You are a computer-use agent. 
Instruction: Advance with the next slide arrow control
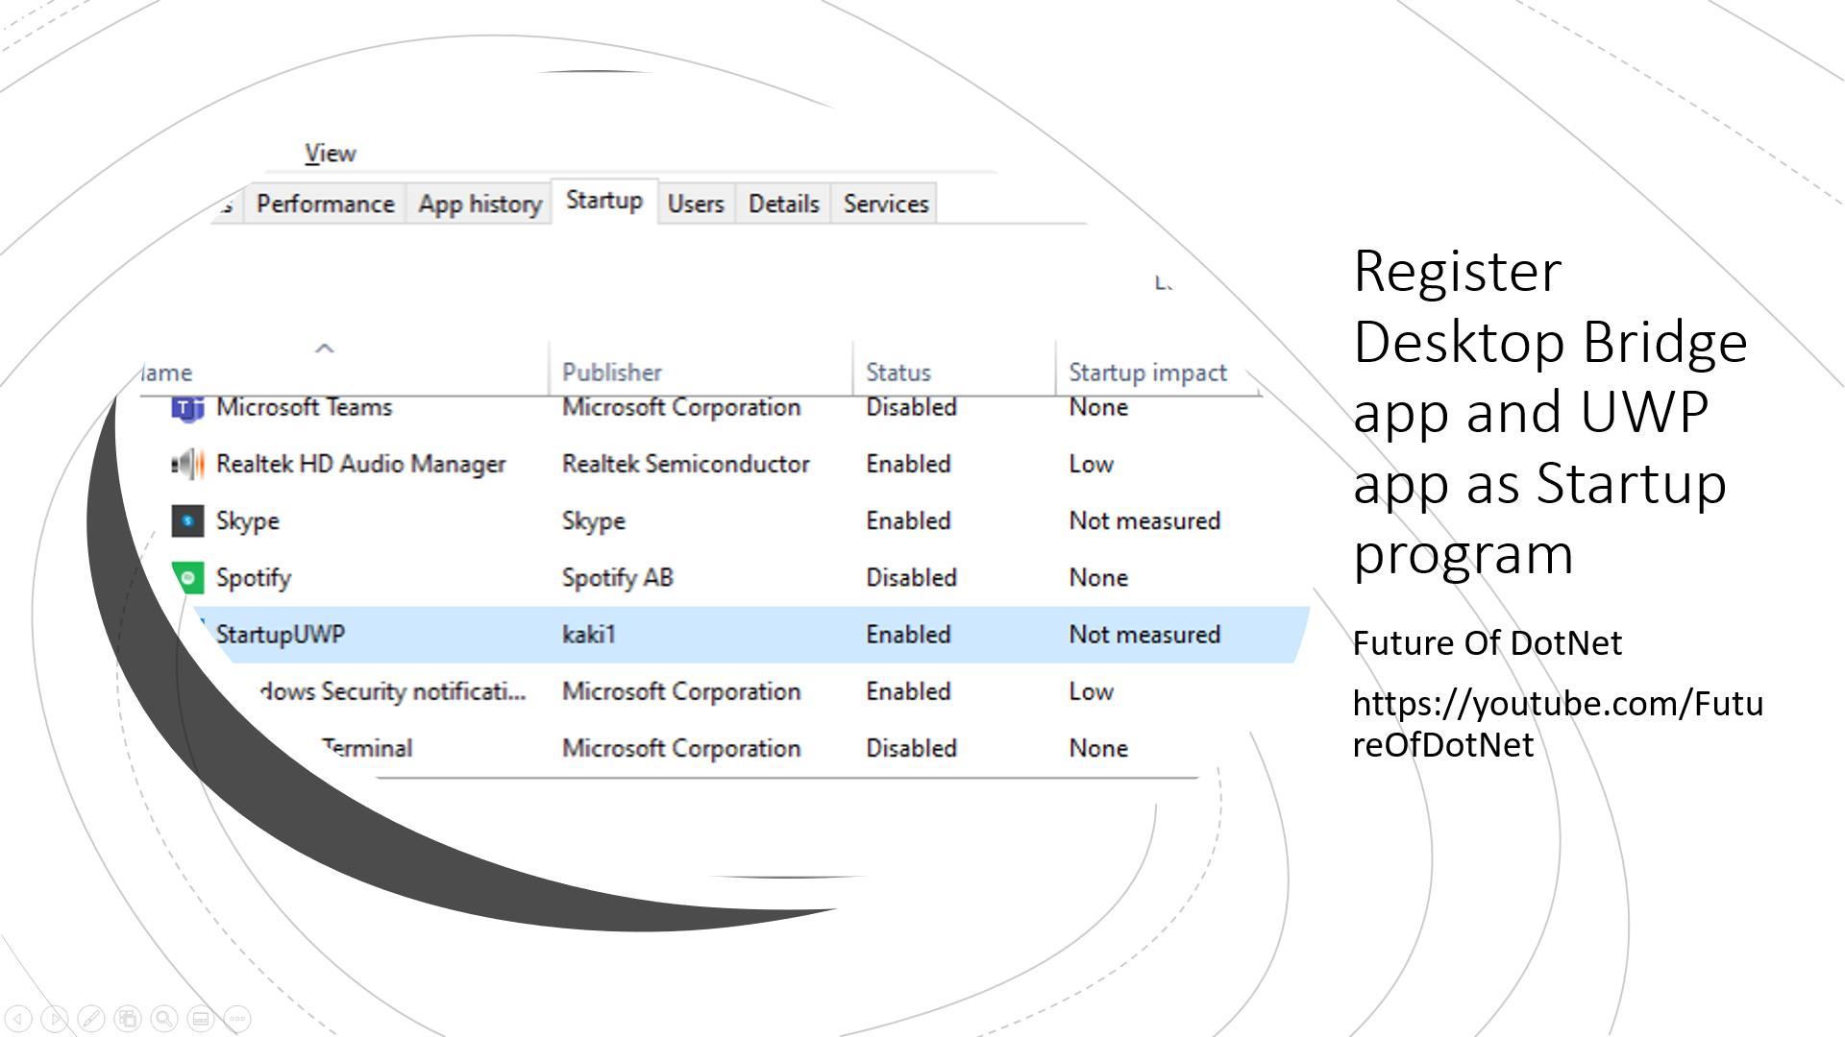pos(55,1018)
